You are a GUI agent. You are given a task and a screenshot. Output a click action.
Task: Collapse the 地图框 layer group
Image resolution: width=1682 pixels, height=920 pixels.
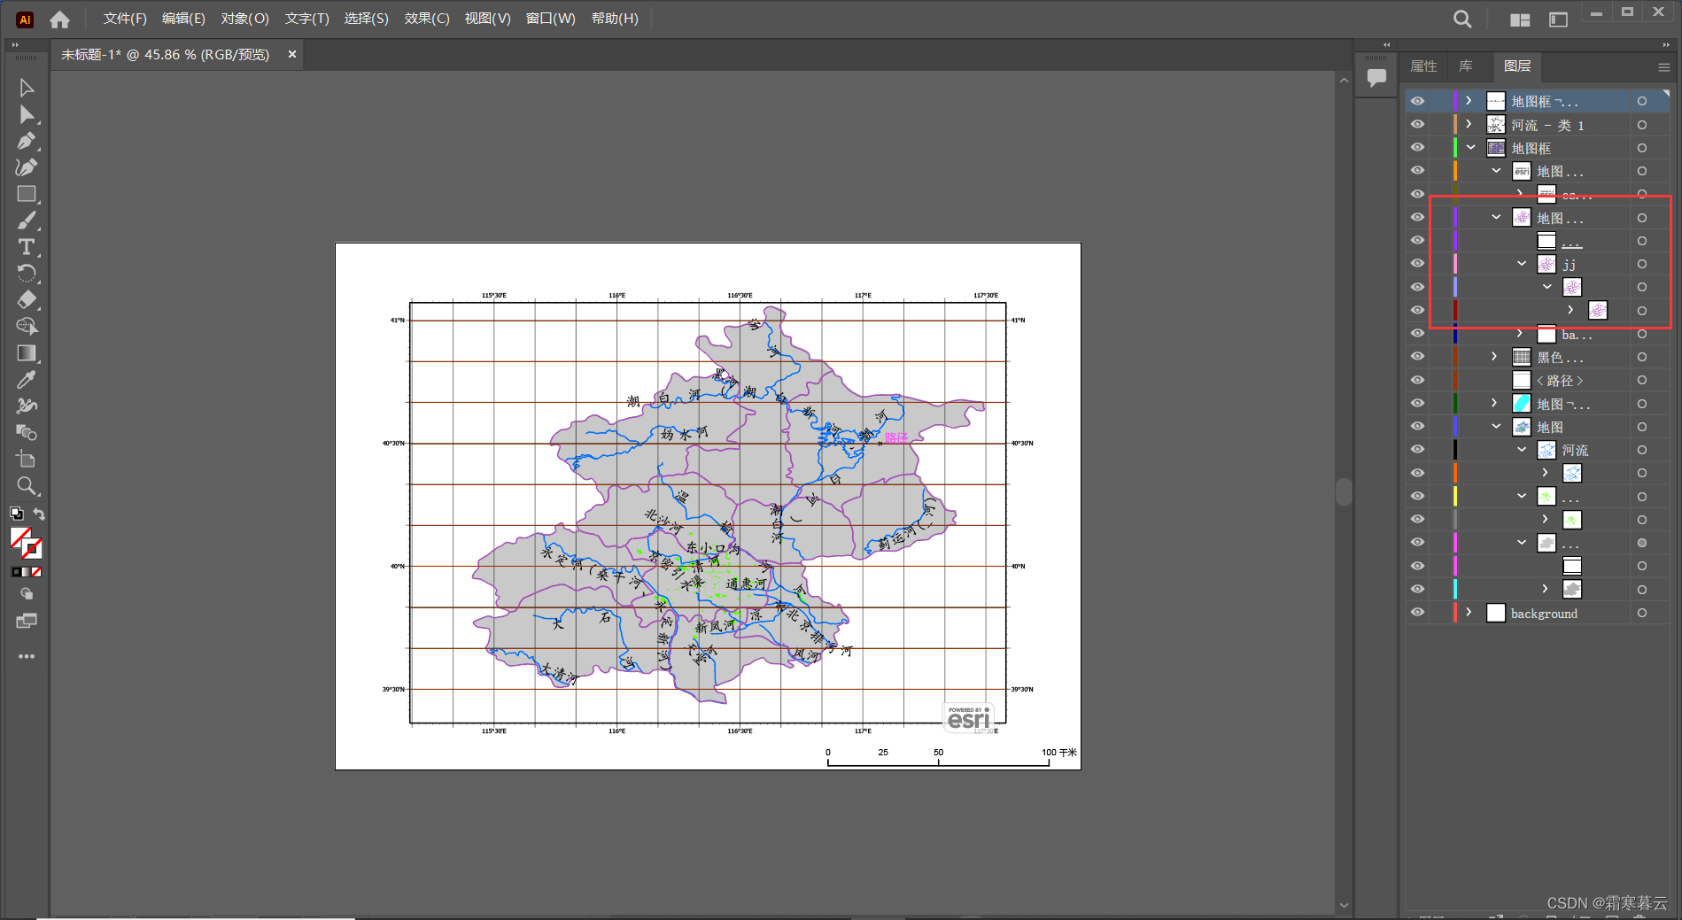(1469, 147)
